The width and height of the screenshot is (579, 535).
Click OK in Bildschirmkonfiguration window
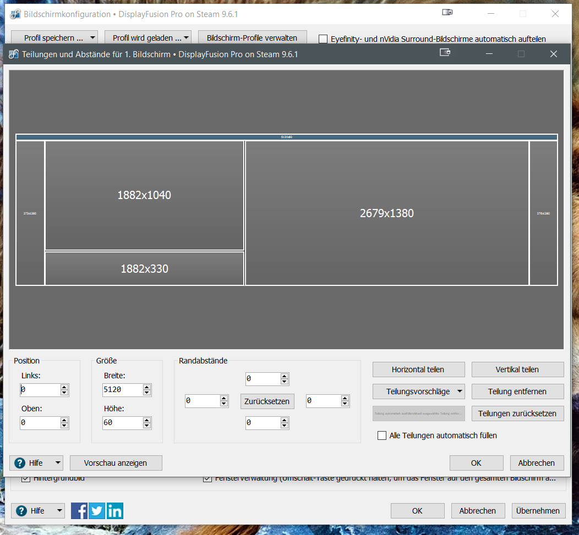pos(417,511)
